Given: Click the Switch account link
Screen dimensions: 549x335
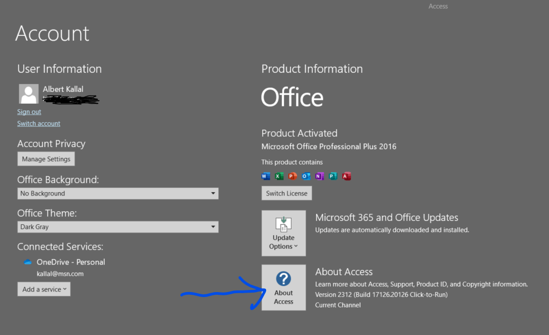Looking at the screenshot, I should click(x=39, y=123).
